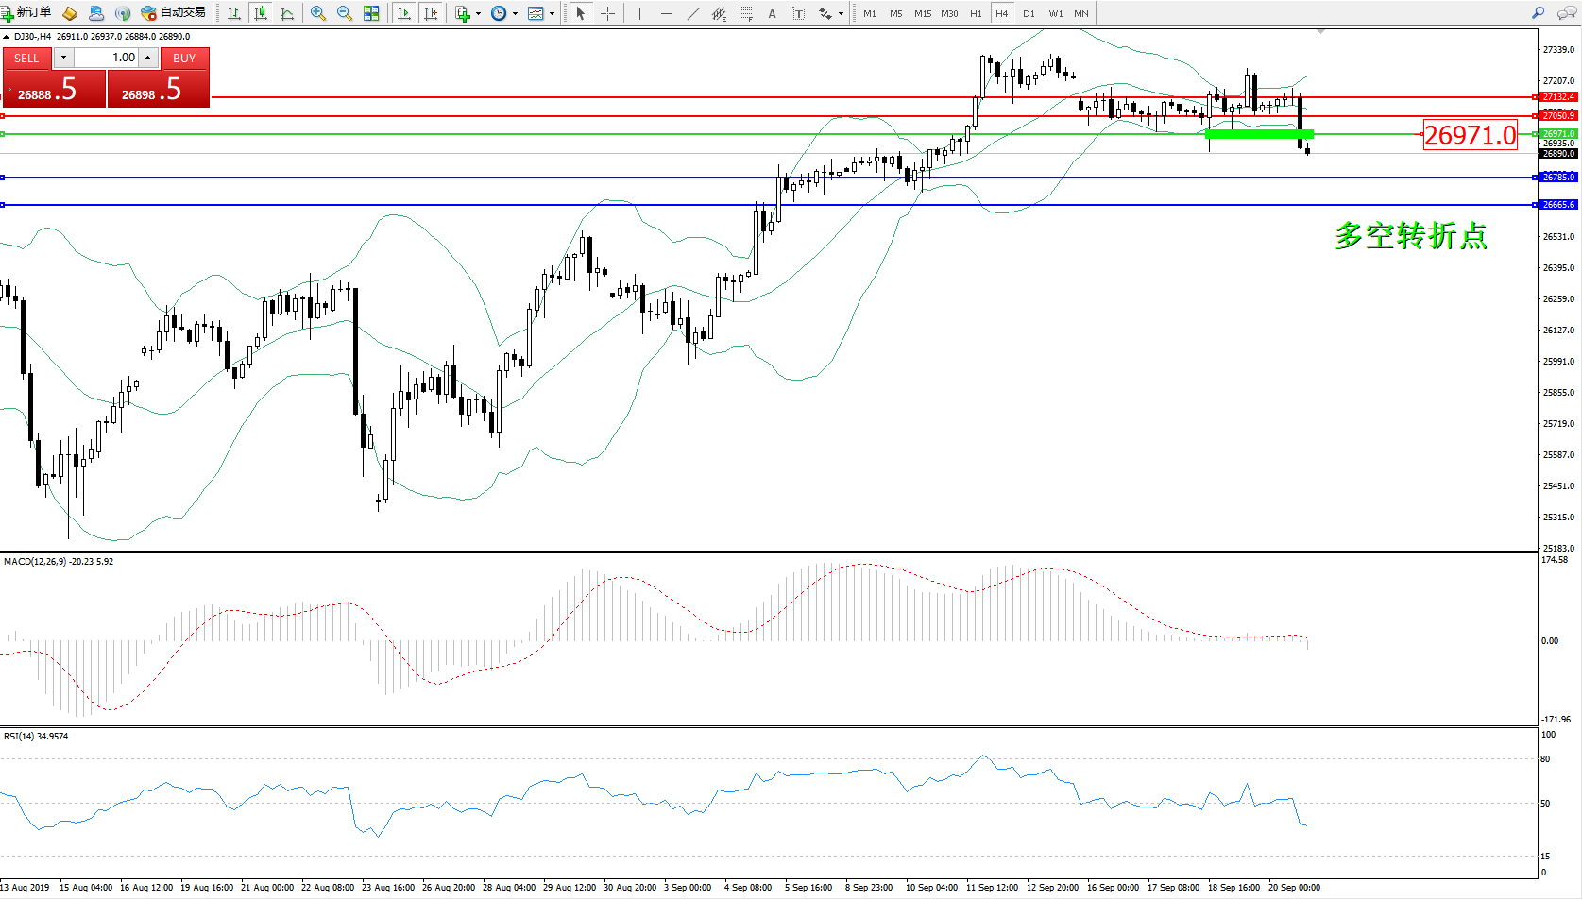
Task: Switch the timeframe to M15
Action: [922, 13]
